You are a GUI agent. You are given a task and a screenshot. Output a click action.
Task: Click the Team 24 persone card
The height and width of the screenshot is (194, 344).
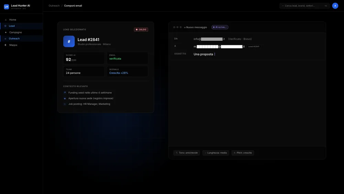(x=84, y=71)
